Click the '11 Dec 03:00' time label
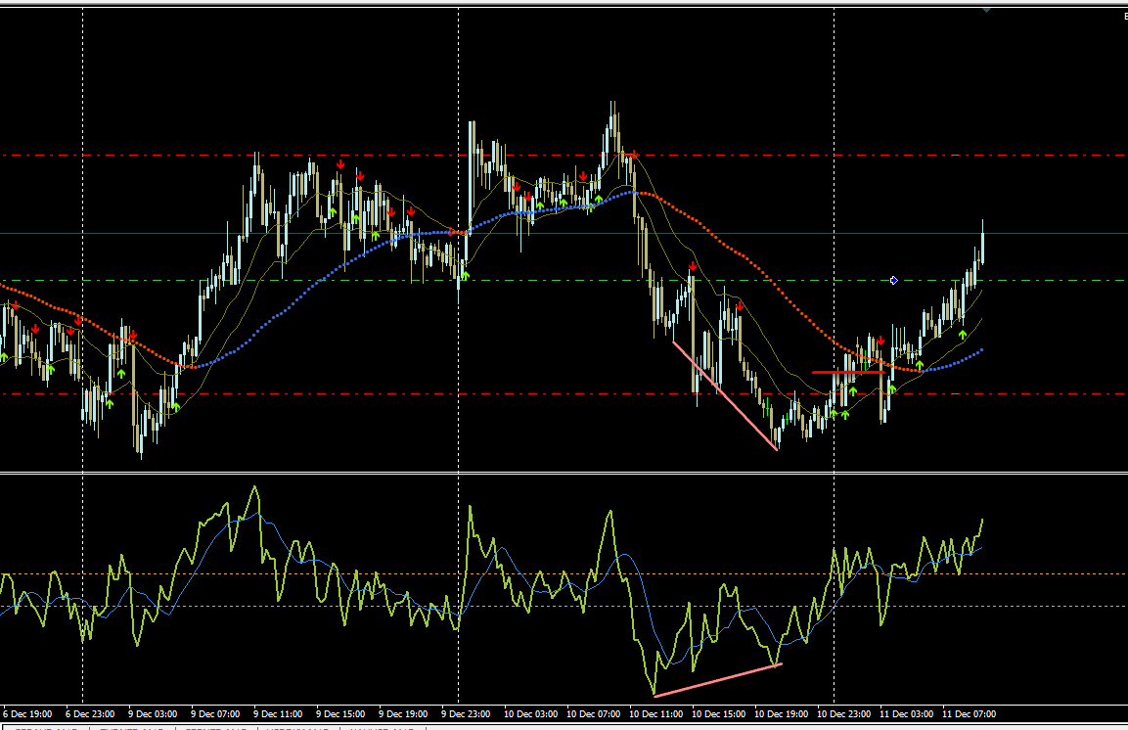The height and width of the screenshot is (730, 1128). (906, 714)
